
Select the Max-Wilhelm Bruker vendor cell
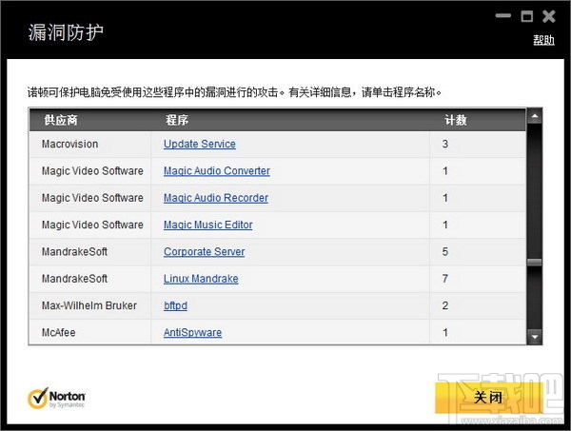pyautogui.click(x=89, y=305)
